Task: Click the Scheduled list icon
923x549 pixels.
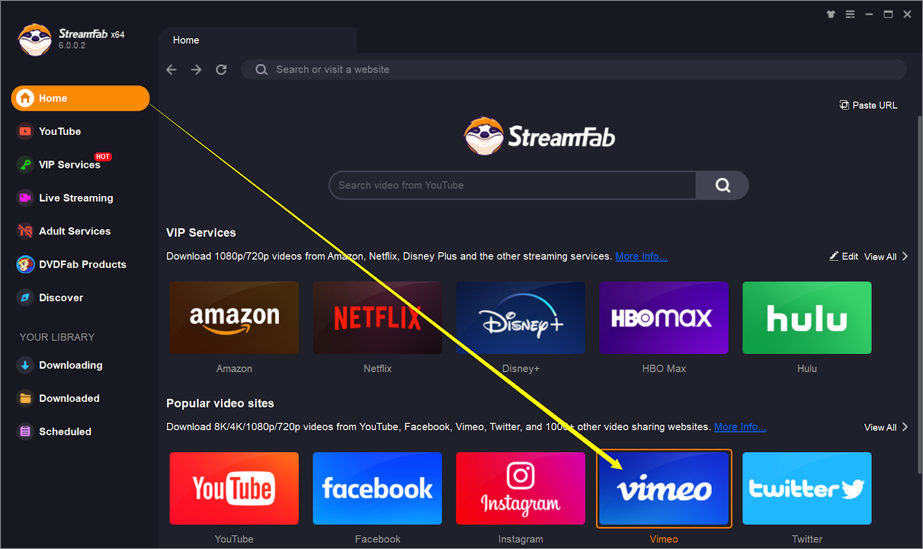Action: (25, 431)
